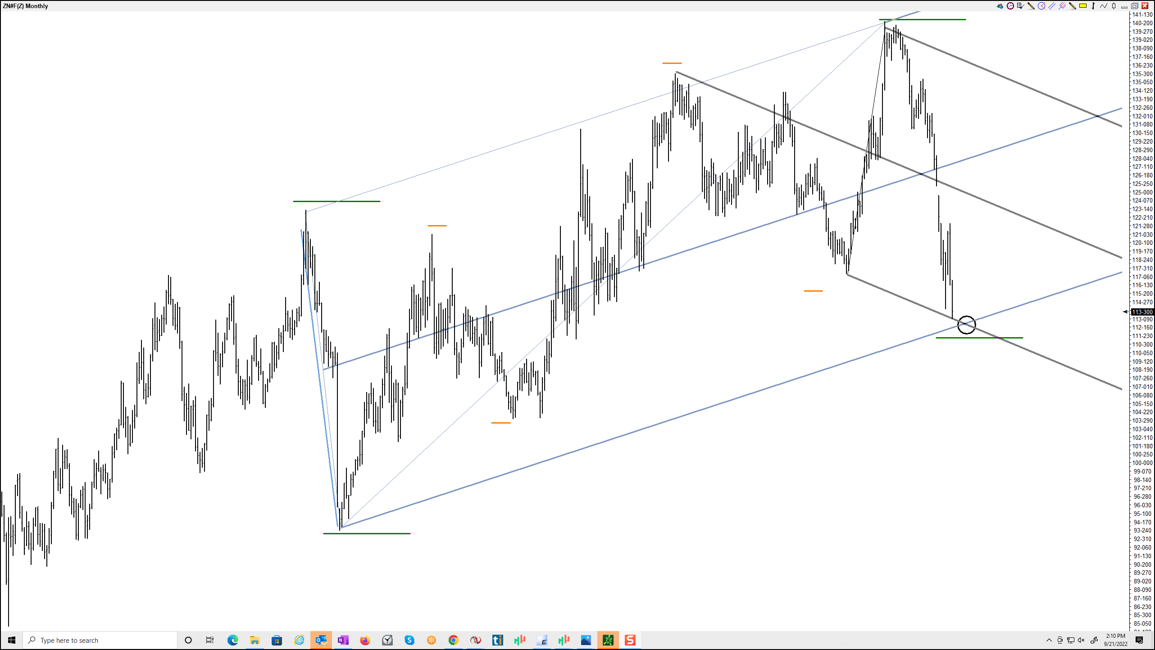Open the checklist settings icon in chart toolbar
The height and width of the screenshot is (650, 1155).
pyautogui.click(x=1020, y=6)
